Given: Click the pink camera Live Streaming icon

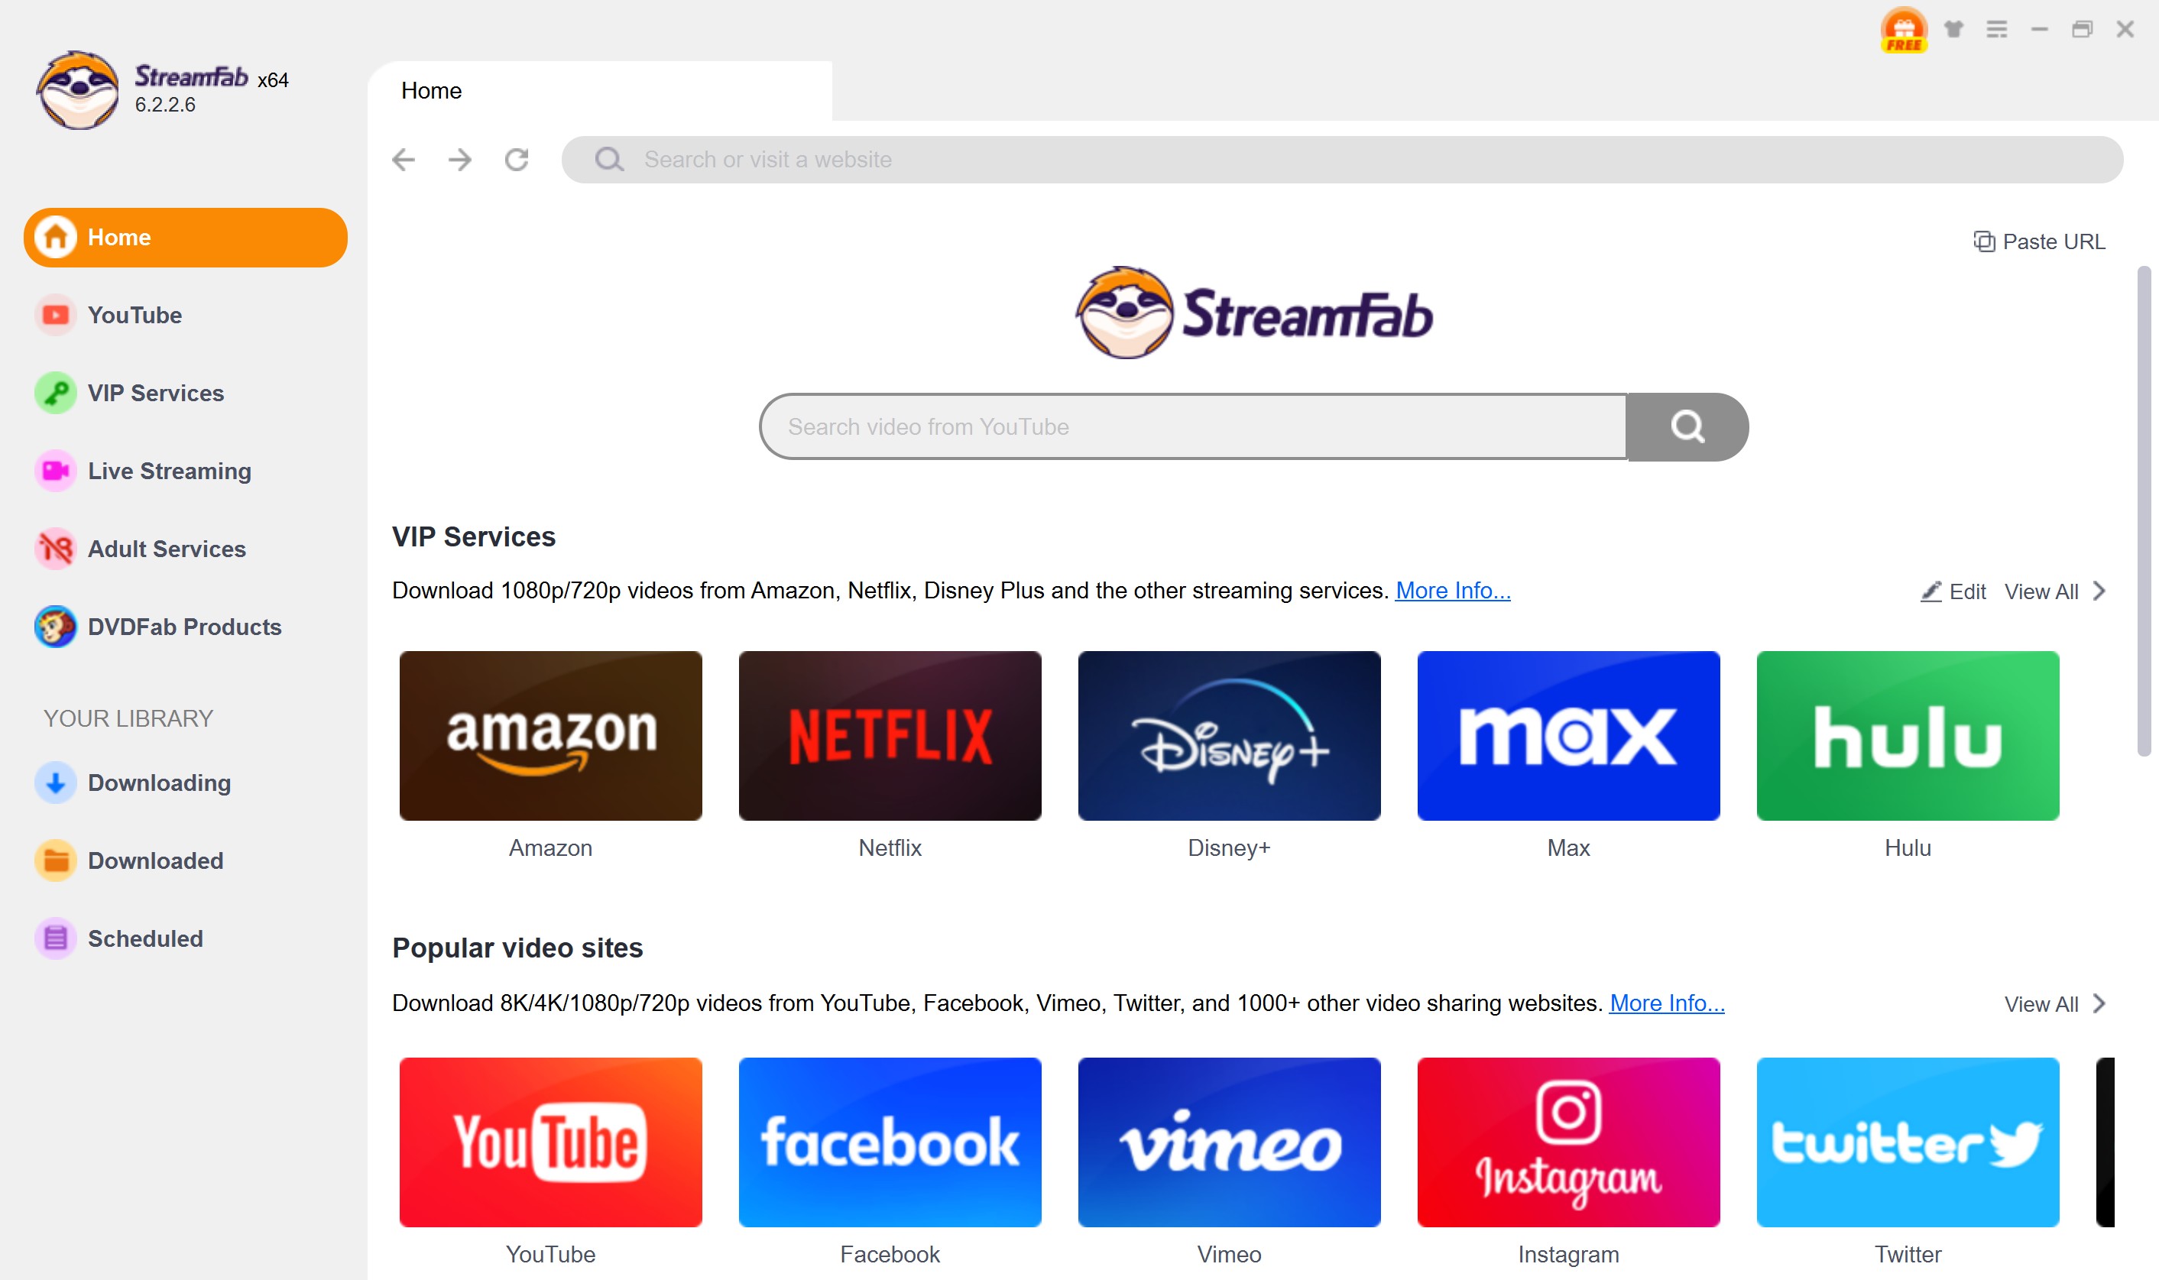Looking at the screenshot, I should click(x=56, y=471).
